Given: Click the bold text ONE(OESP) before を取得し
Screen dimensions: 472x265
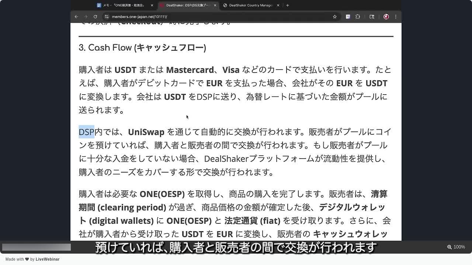Looking at the screenshot, I should (x=162, y=194).
